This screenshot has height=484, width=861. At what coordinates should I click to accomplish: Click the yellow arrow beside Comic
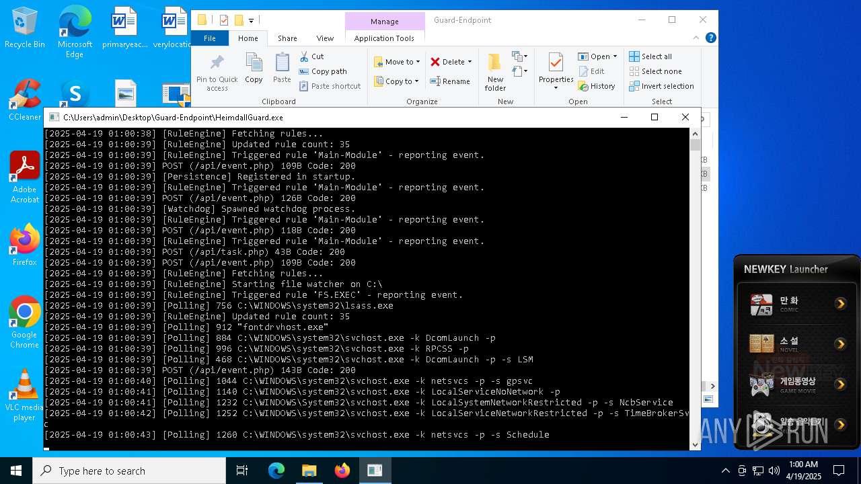pos(840,304)
